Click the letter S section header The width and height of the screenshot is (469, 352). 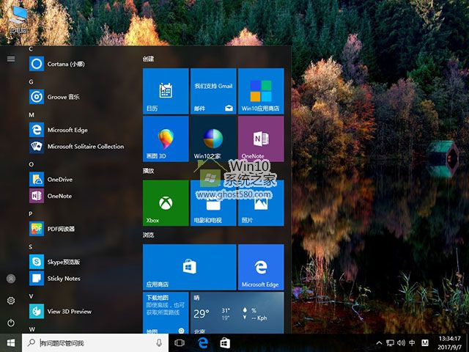(31, 246)
